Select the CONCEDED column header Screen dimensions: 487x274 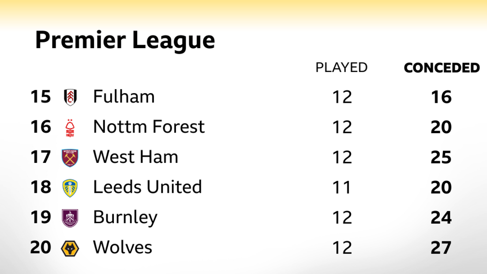[x=442, y=68]
